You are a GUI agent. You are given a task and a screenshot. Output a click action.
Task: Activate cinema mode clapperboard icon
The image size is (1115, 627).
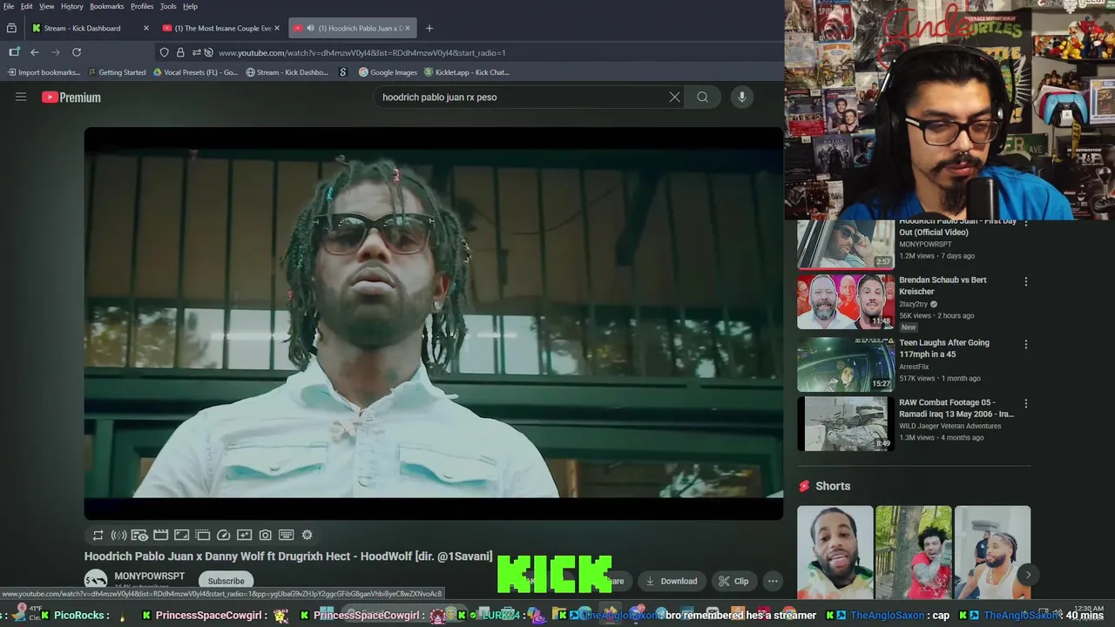pyautogui.click(x=160, y=535)
